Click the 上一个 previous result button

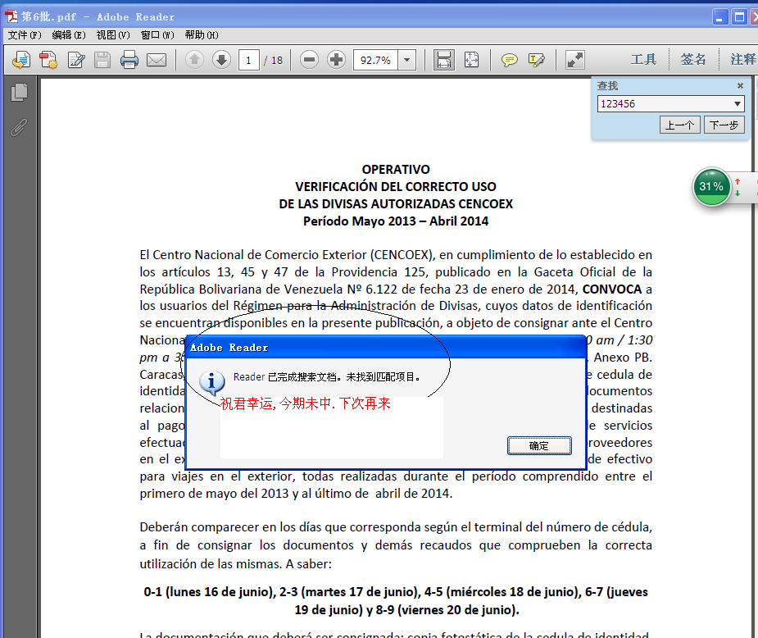pos(679,125)
